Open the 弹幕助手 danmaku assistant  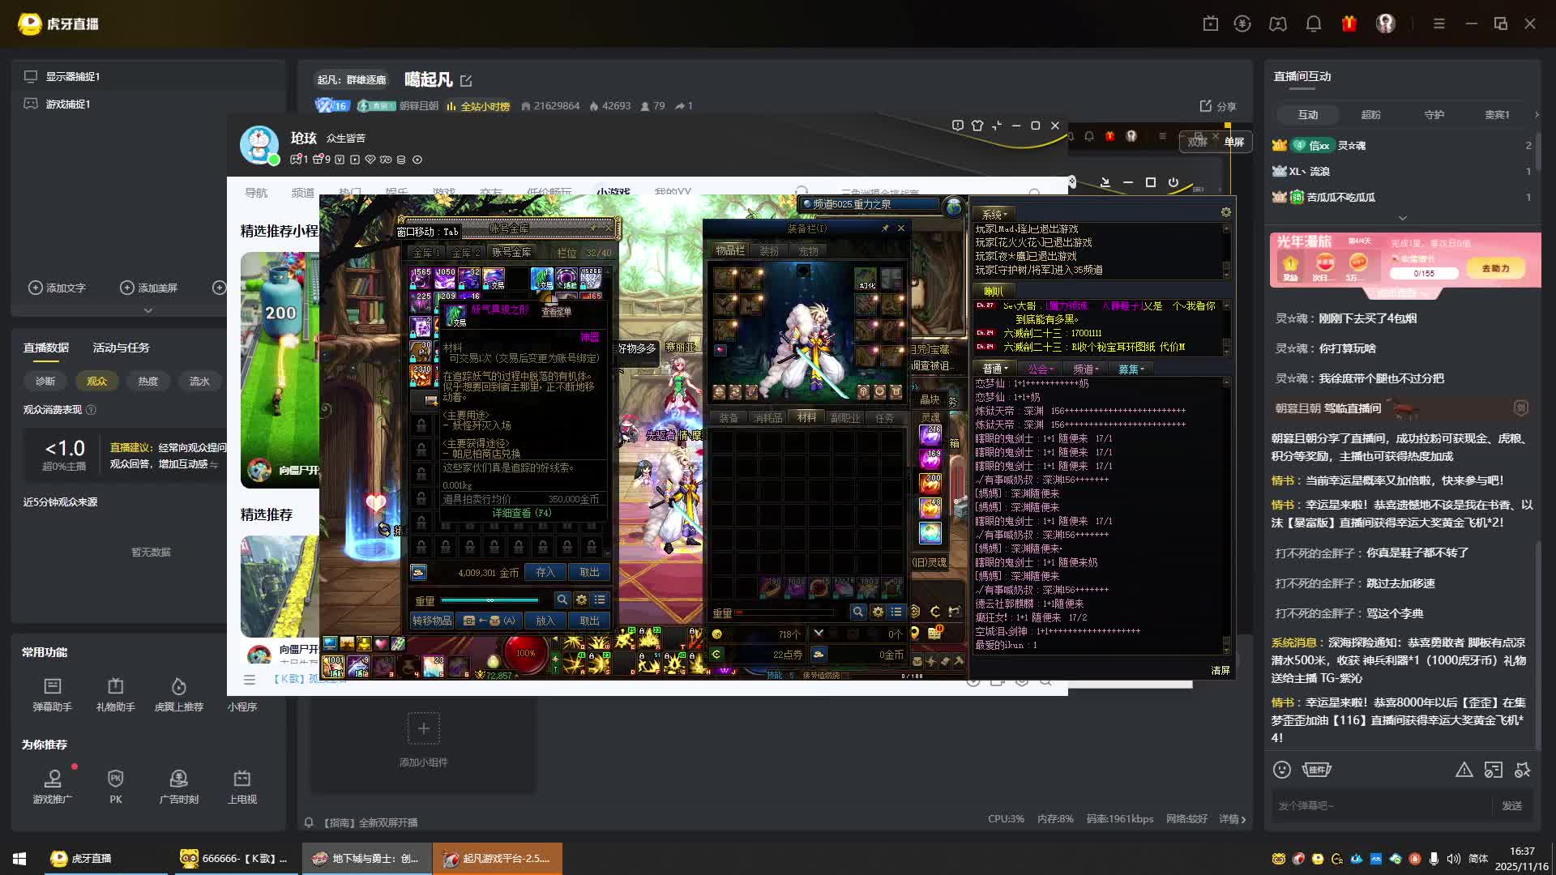click(53, 687)
